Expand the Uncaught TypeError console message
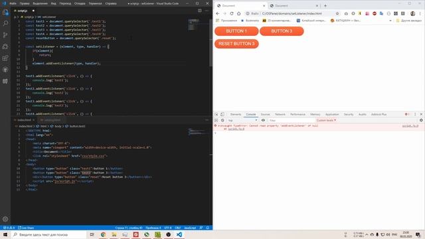This screenshot has width=425, height=239. 219,125
